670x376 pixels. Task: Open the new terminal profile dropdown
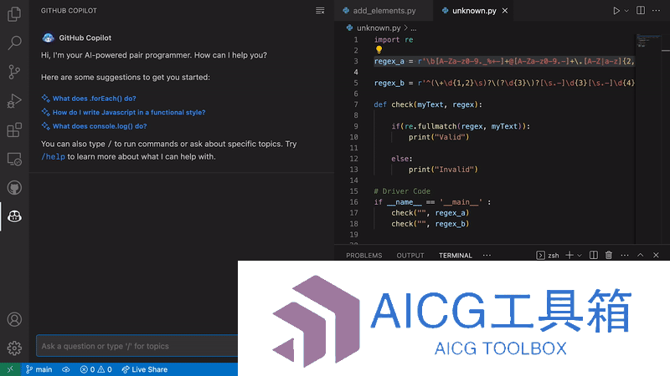pos(580,256)
